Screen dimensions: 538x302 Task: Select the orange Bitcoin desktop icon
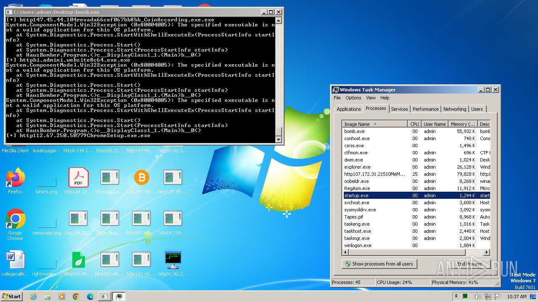tap(141, 181)
